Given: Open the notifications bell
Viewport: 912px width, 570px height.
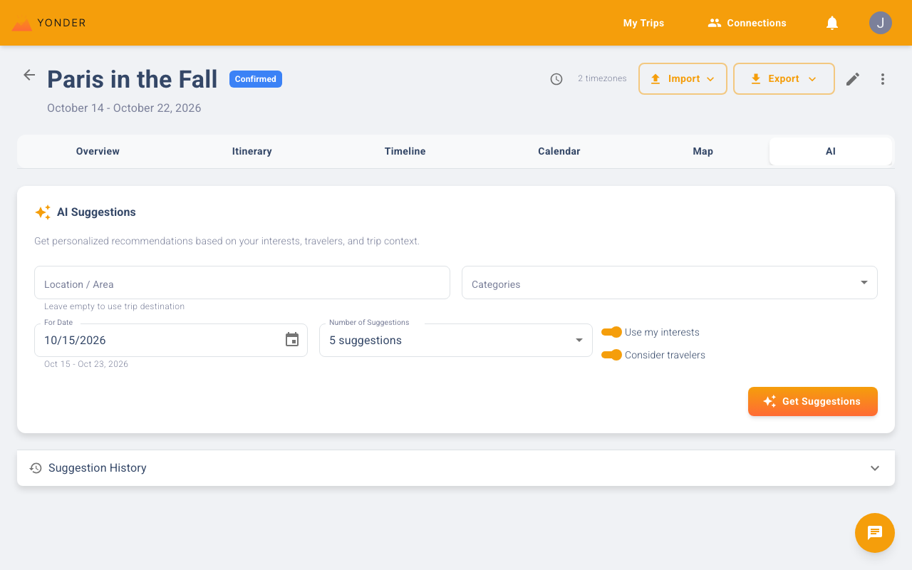Looking at the screenshot, I should point(832,23).
